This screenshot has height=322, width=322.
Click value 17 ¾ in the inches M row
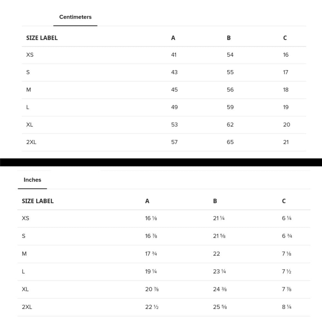151,254
